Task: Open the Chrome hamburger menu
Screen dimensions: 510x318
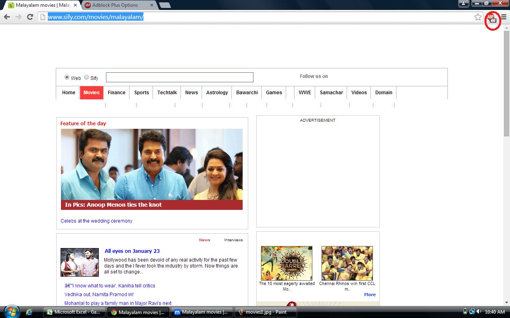Action: 504,17
